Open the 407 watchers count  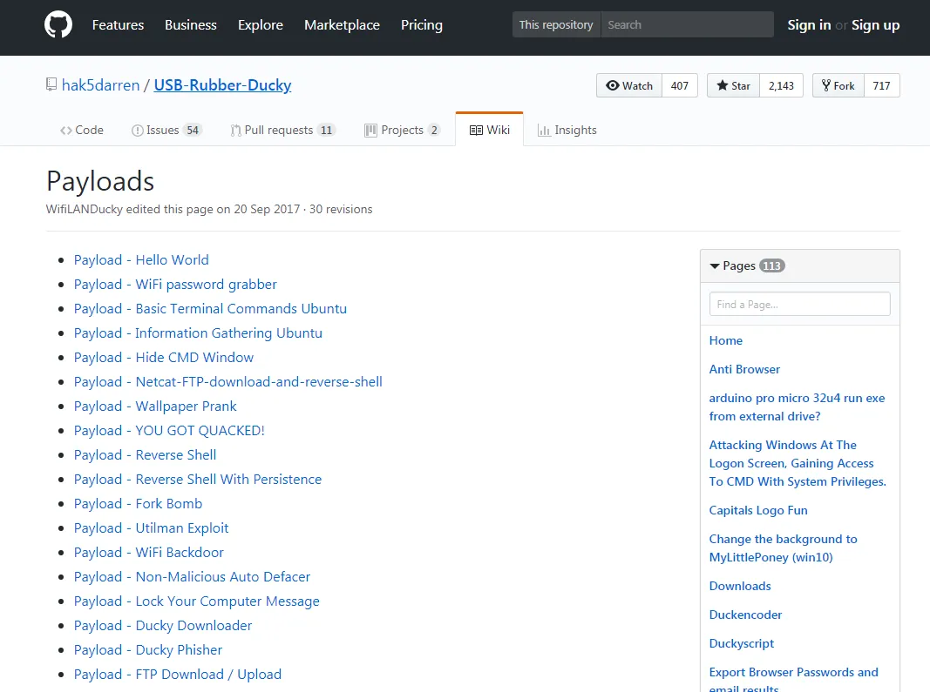click(x=680, y=85)
